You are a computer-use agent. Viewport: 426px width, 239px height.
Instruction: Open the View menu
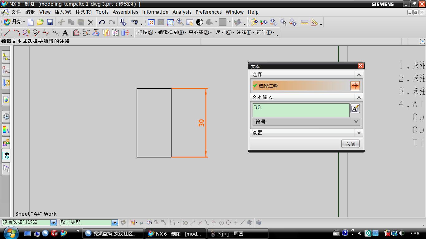[45, 12]
